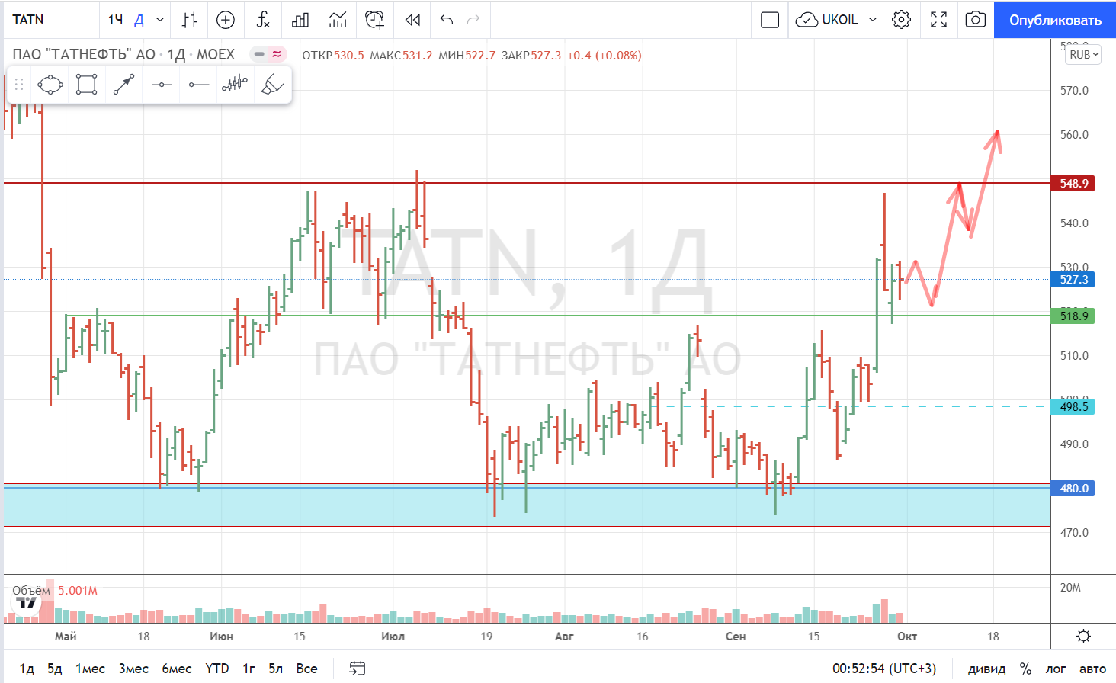The width and height of the screenshot is (1116, 683).
Task: Set range to 6мес
Action: (x=177, y=669)
